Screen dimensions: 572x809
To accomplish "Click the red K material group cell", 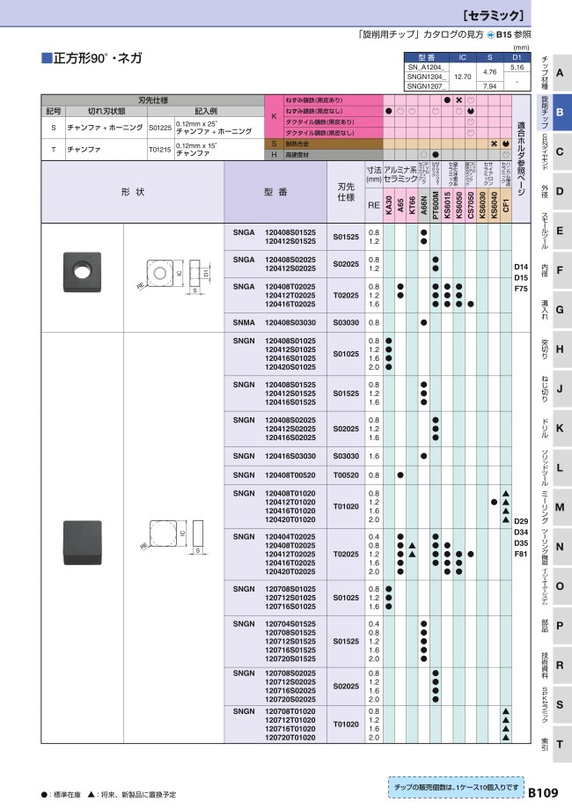I will pyautogui.click(x=274, y=116).
